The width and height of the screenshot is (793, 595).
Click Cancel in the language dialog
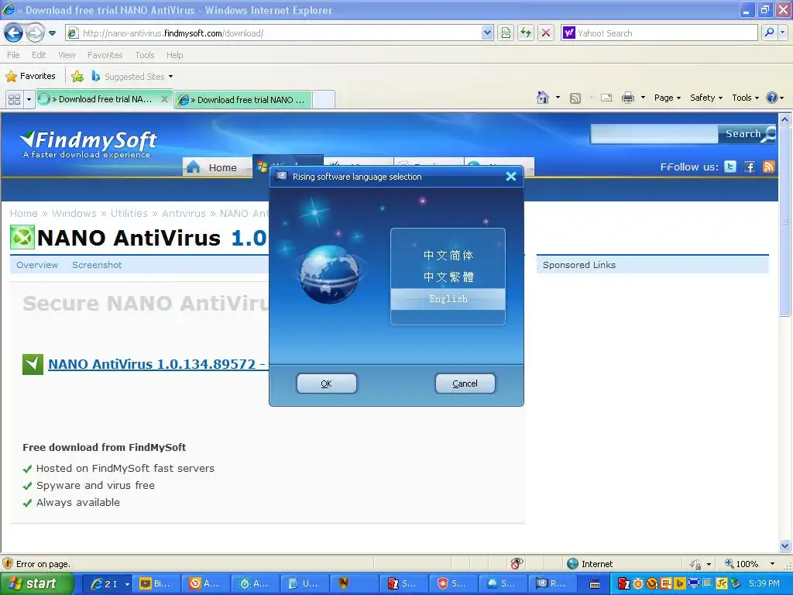[465, 383]
